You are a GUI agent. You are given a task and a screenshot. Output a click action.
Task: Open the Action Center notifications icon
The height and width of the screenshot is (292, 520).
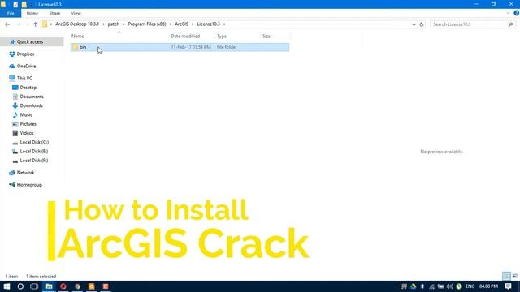click(x=508, y=286)
